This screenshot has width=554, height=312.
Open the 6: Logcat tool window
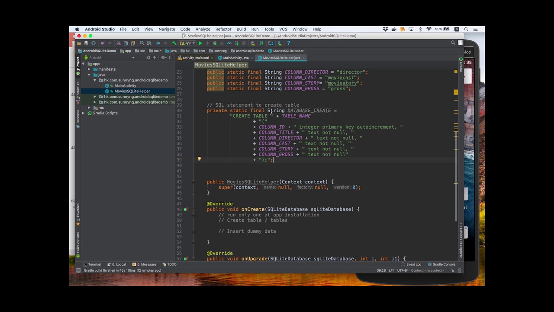tap(117, 264)
